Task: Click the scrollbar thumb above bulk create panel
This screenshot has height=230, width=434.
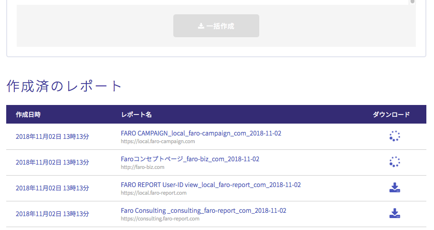Action: (x=413, y=1)
